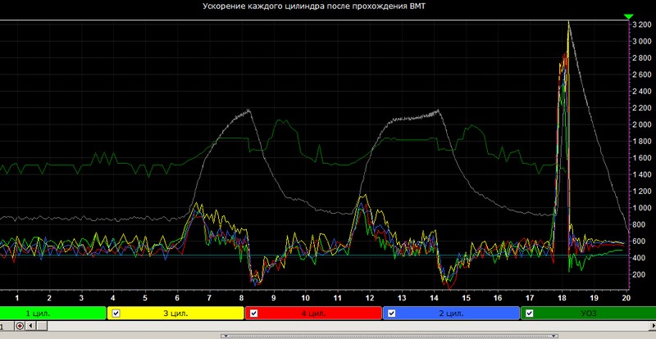Click time axis label 12
656x339 pixels.
pyautogui.click(x=370, y=298)
